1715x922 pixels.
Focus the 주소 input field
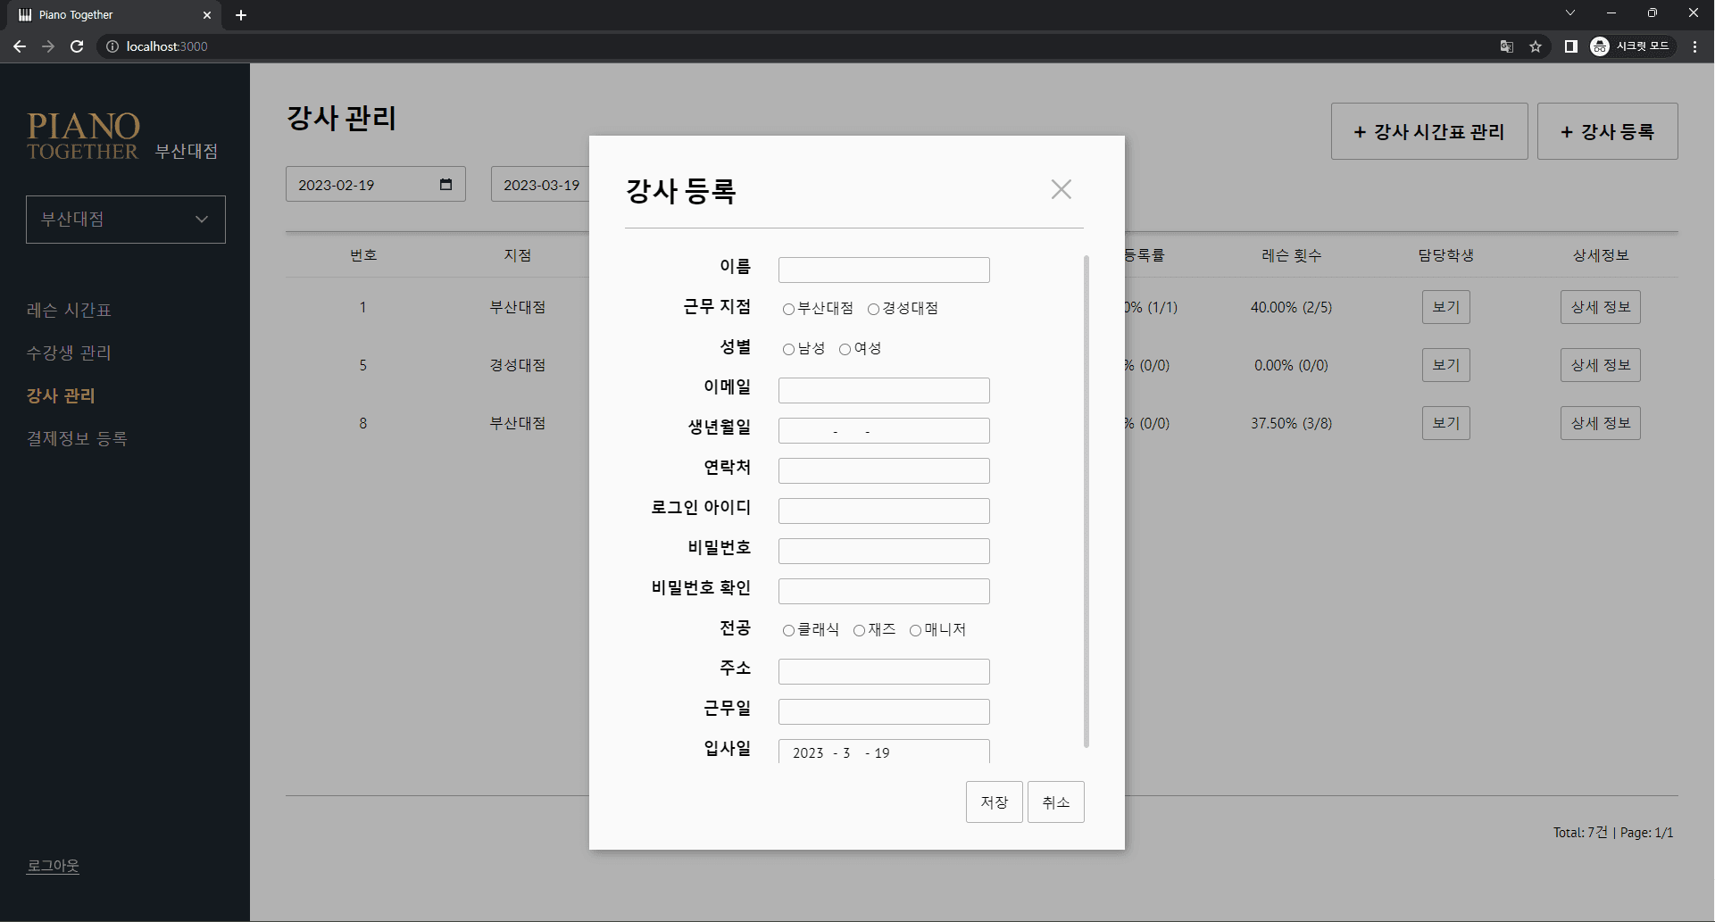pyautogui.click(x=884, y=671)
